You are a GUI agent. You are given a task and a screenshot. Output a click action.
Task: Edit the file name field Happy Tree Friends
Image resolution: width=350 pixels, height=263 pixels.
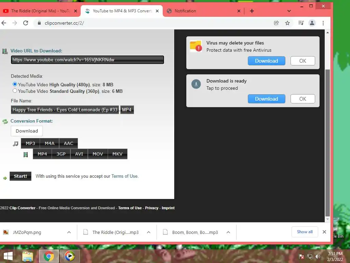[65, 110]
